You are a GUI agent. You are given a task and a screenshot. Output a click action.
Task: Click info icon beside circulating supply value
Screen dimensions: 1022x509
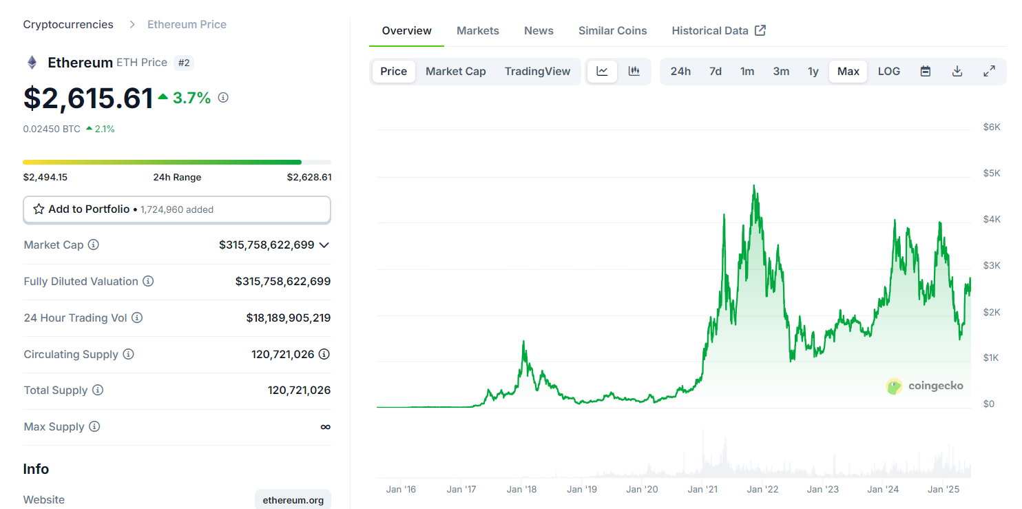pos(324,354)
